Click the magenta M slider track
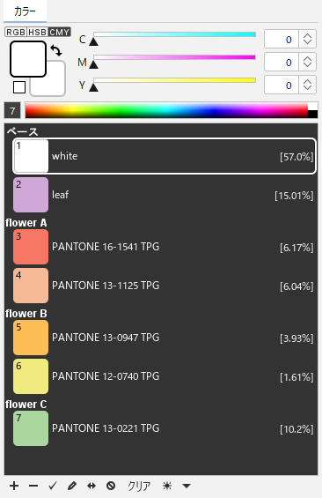The image size is (322, 498). tap(174, 57)
